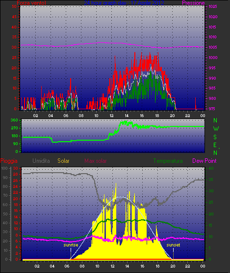Click hour 20 on the wind chart's time axis

[172, 116]
